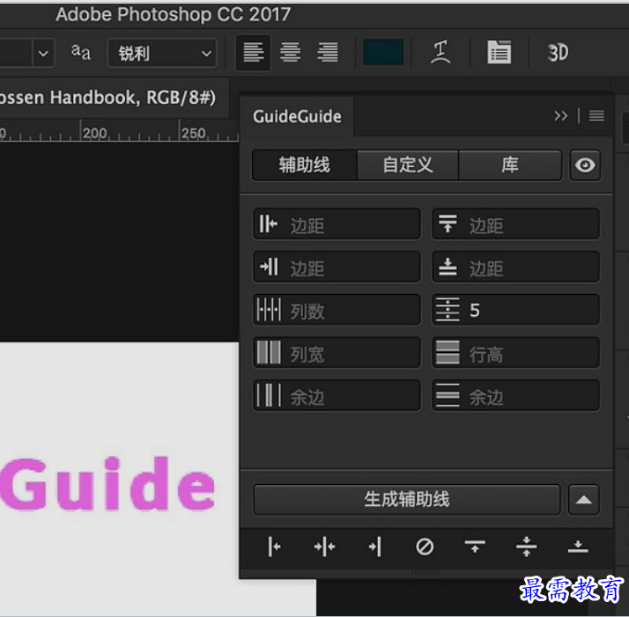Click the top margin icon

pyautogui.click(x=448, y=224)
